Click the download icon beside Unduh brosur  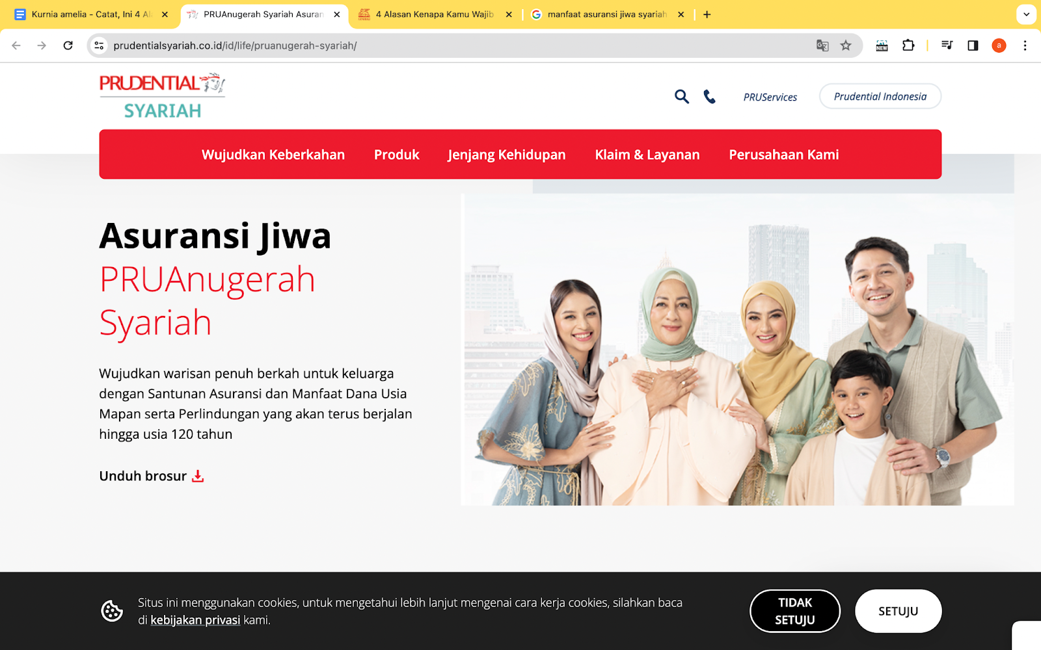pyautogui.click(x=198, y=476)
